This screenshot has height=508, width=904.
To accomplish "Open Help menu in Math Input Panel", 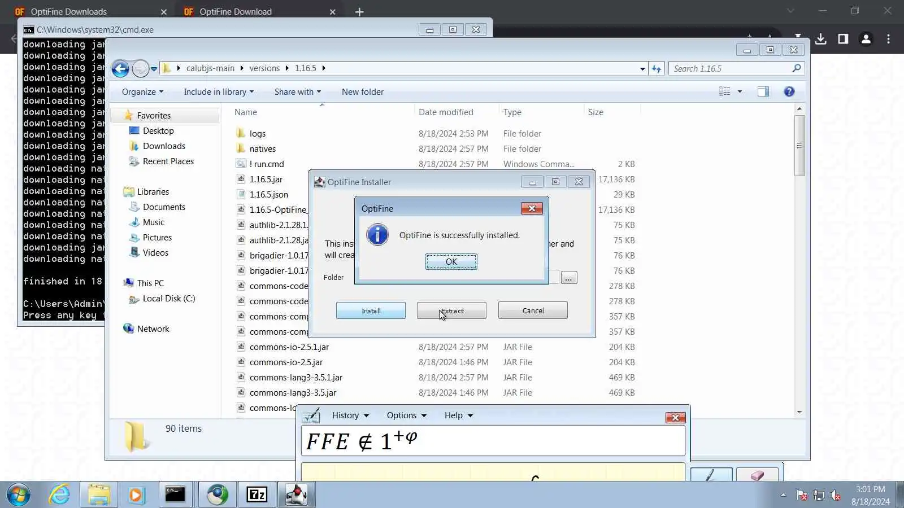I will pos(458,415).
